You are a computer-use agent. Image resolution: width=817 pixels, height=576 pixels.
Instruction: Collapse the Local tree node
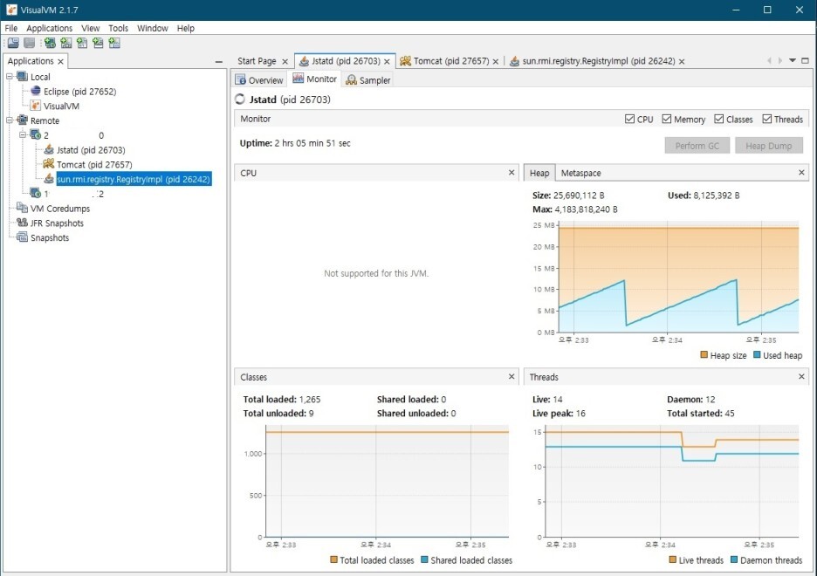tap(10, 77)
